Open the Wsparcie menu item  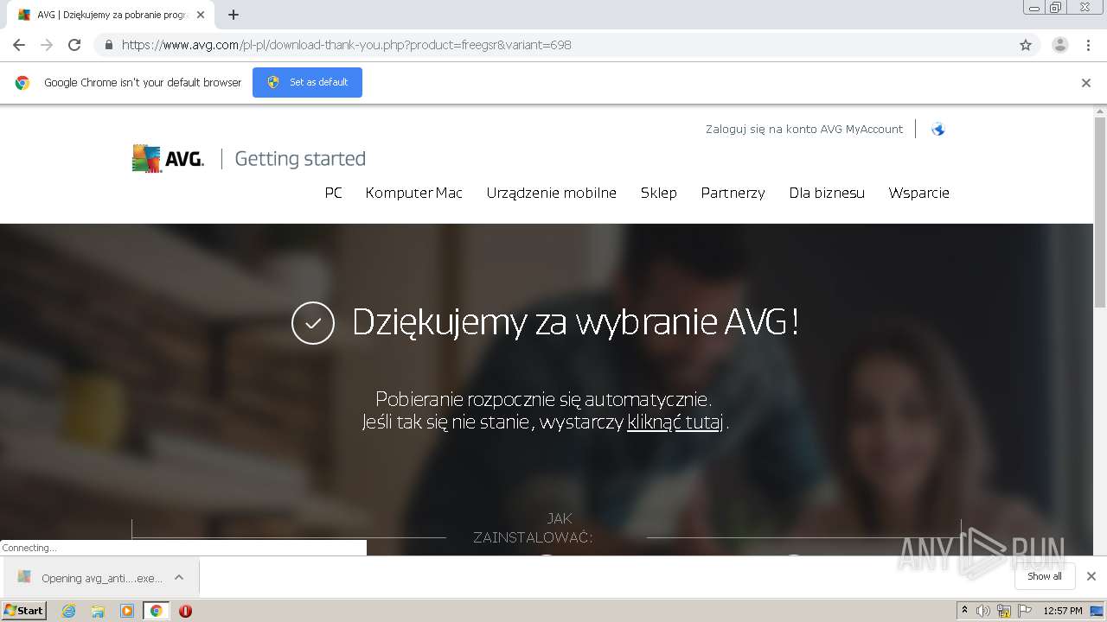point(918,193)
